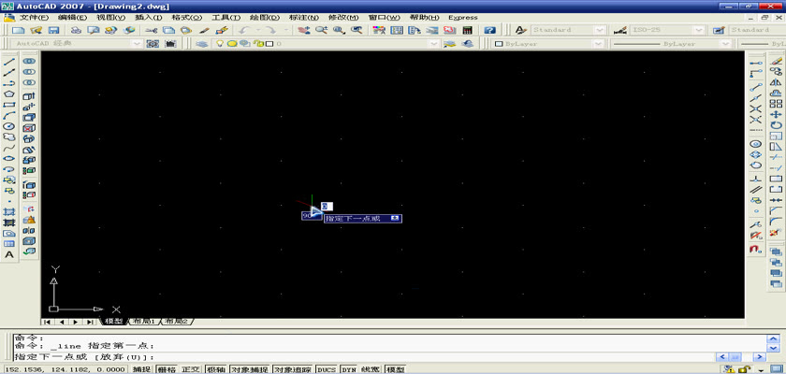
Task: Click the Match Properties paintbrush icon
Action: point(219,30)
